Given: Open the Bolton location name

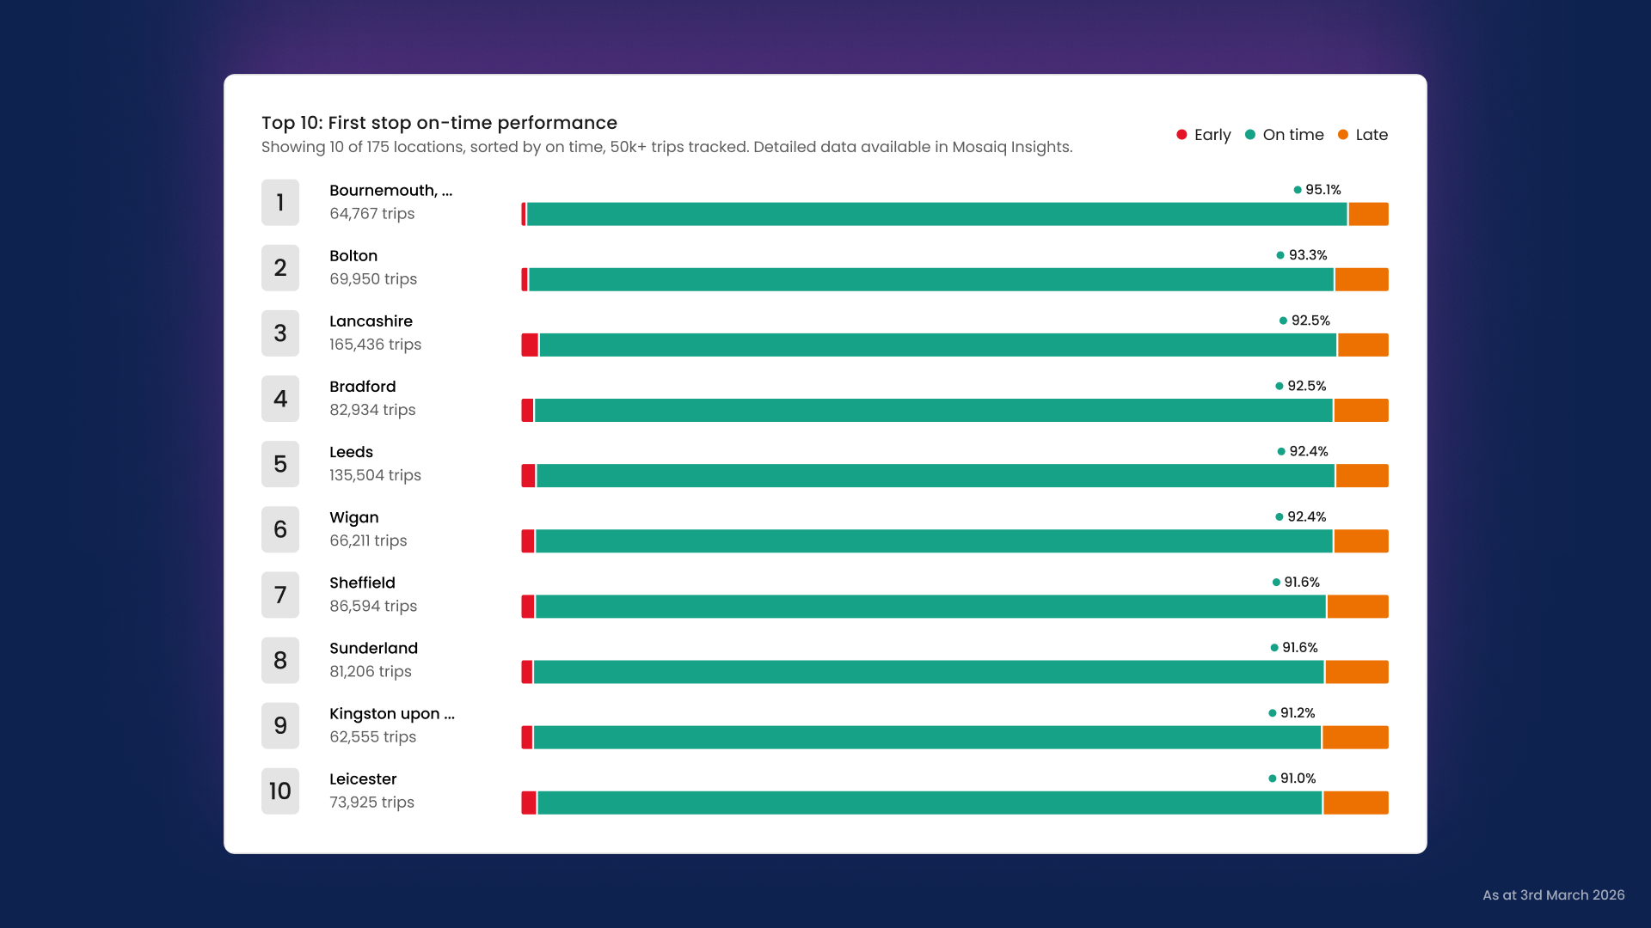Looking at the screenshot, I should (x=353, y=256).
